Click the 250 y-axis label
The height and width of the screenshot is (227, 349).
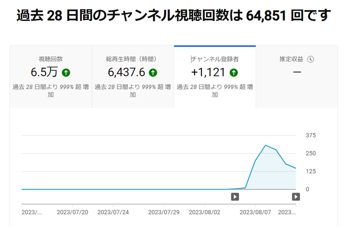pos(311,154)
